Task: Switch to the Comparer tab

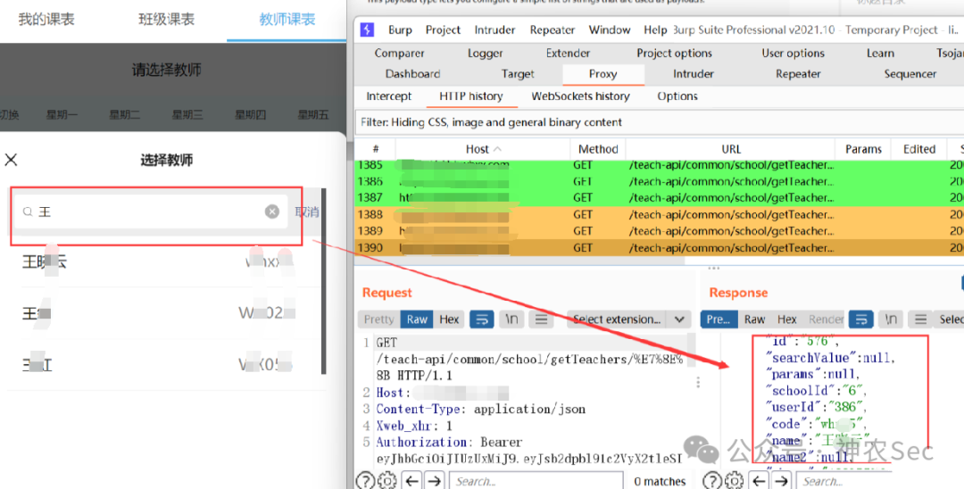Action: (399, 54)
